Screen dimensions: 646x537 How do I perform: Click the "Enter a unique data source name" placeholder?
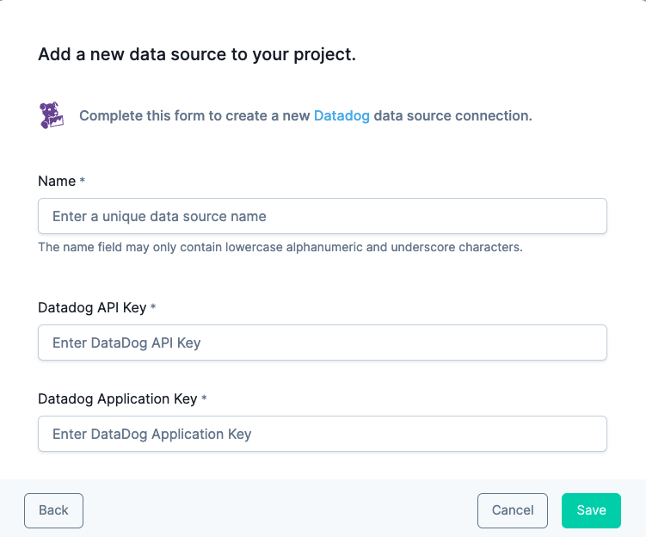[159, 216]
